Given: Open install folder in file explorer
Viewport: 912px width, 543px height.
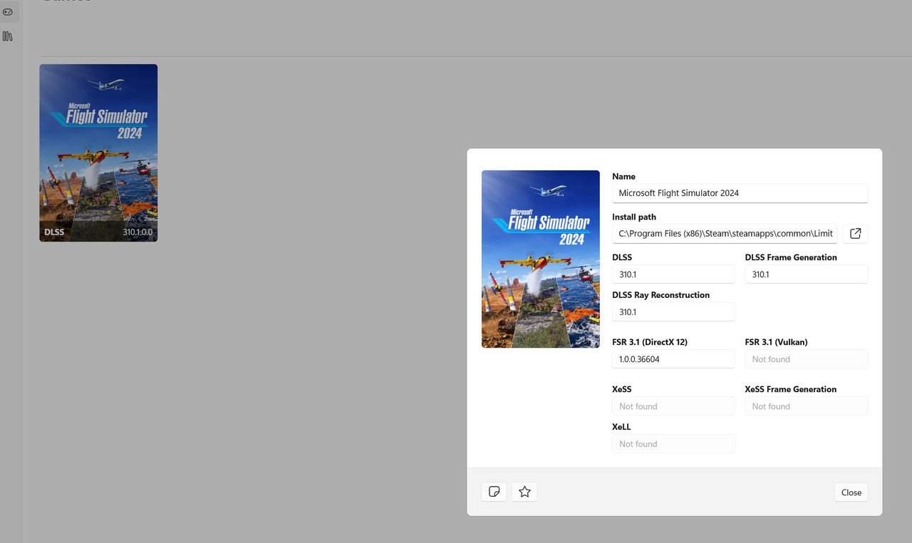Looking at the screenshot, I should tap(855, 234).
